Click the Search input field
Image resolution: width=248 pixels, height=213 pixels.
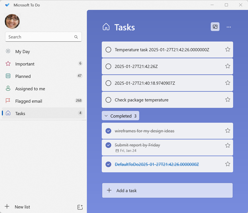43,37
